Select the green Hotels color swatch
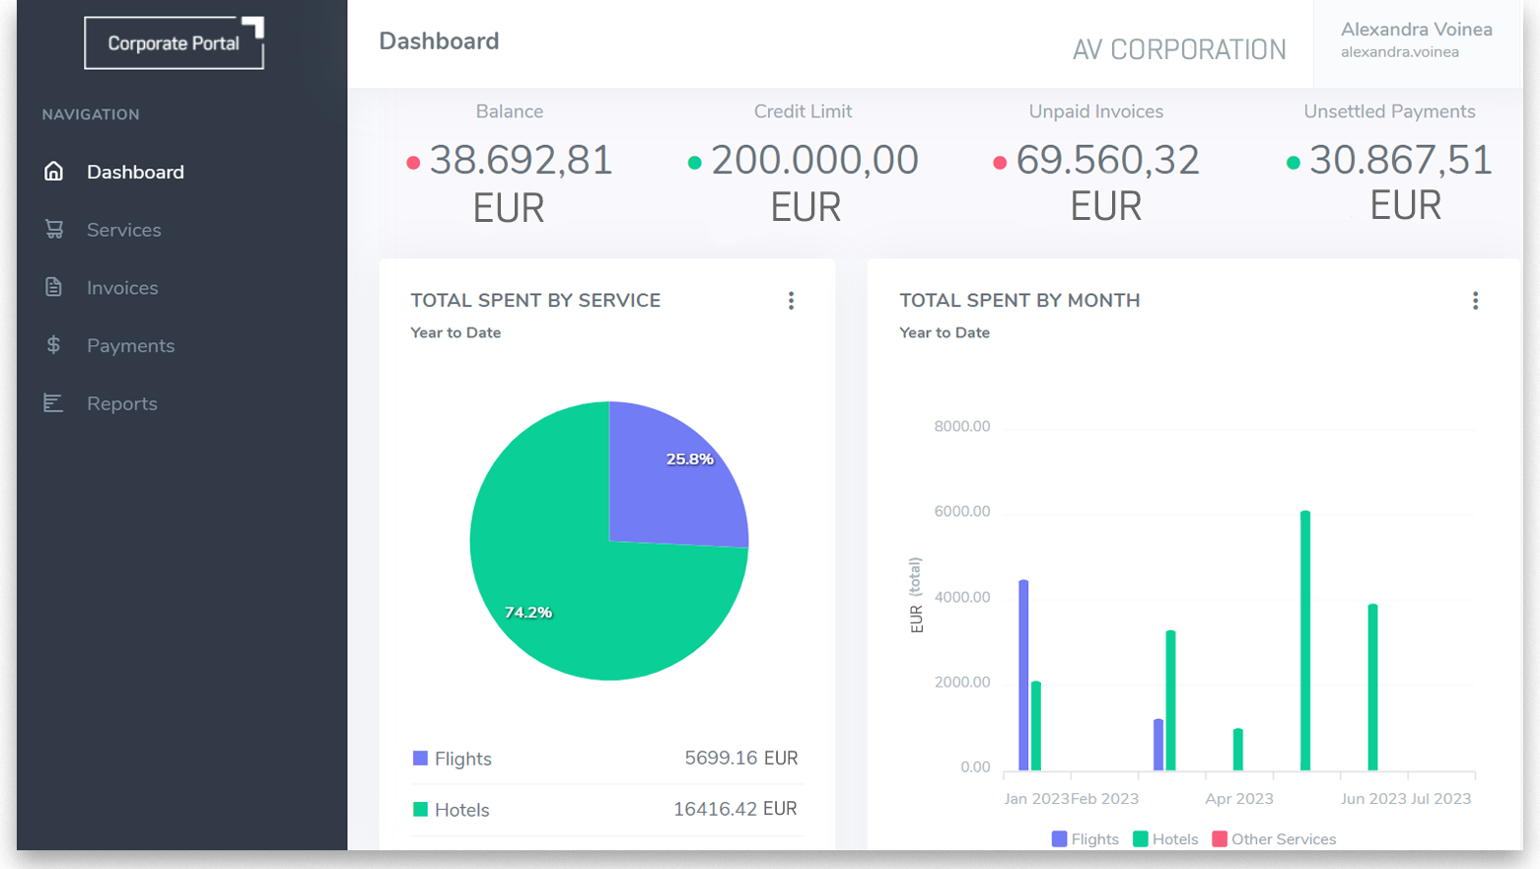This screenshot has height=869, width=1540. point(418,809)
